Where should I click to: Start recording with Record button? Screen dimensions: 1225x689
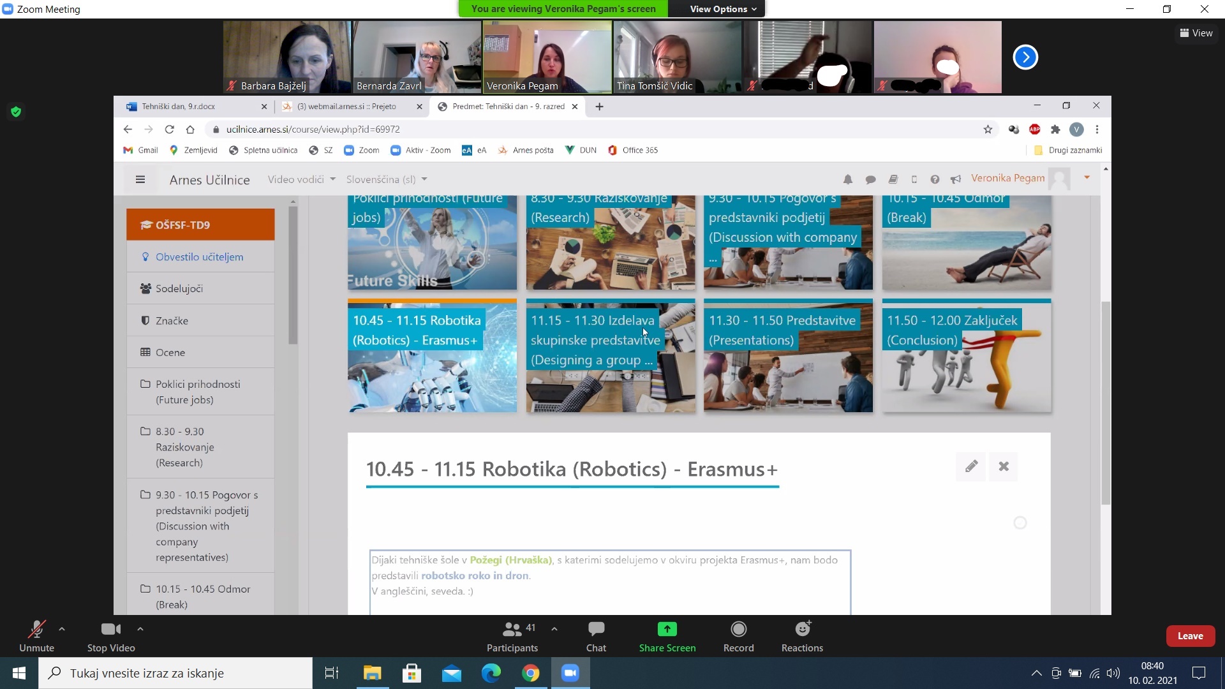click(x=739, y=636)
